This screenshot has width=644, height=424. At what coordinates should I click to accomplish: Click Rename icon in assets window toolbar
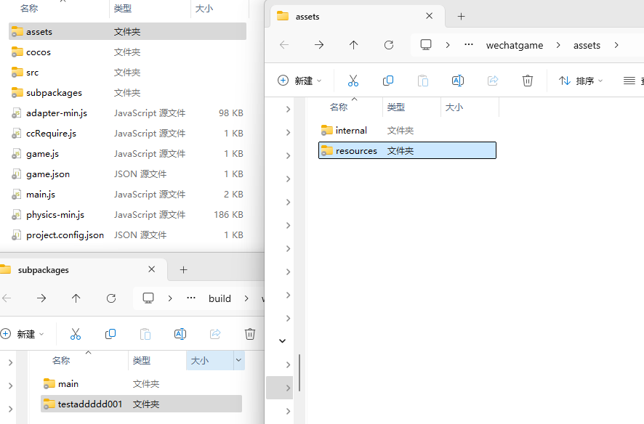[x=457, y=81]
